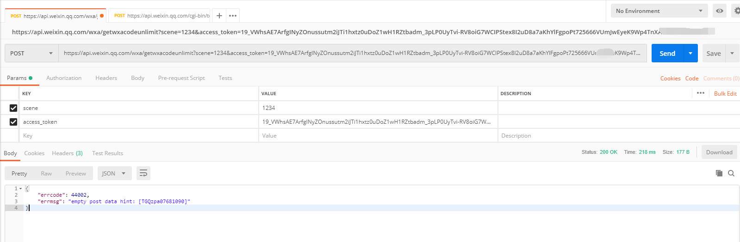The height and width of the screenshot is (242, 740).
Task: Click the scene key cell
Action: click(x=139, y=108)
